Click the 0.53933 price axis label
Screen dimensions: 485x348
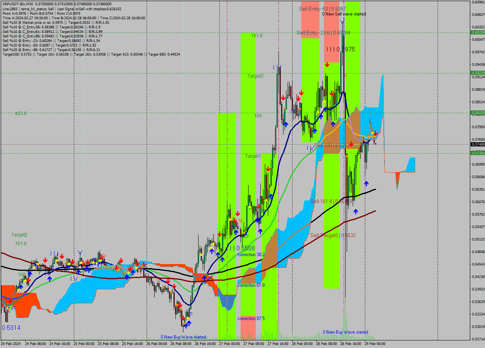tap(478, 289)
